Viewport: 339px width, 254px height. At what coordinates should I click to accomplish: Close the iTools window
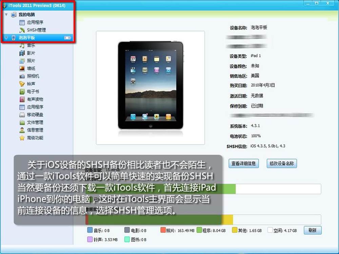click(328, 3)
